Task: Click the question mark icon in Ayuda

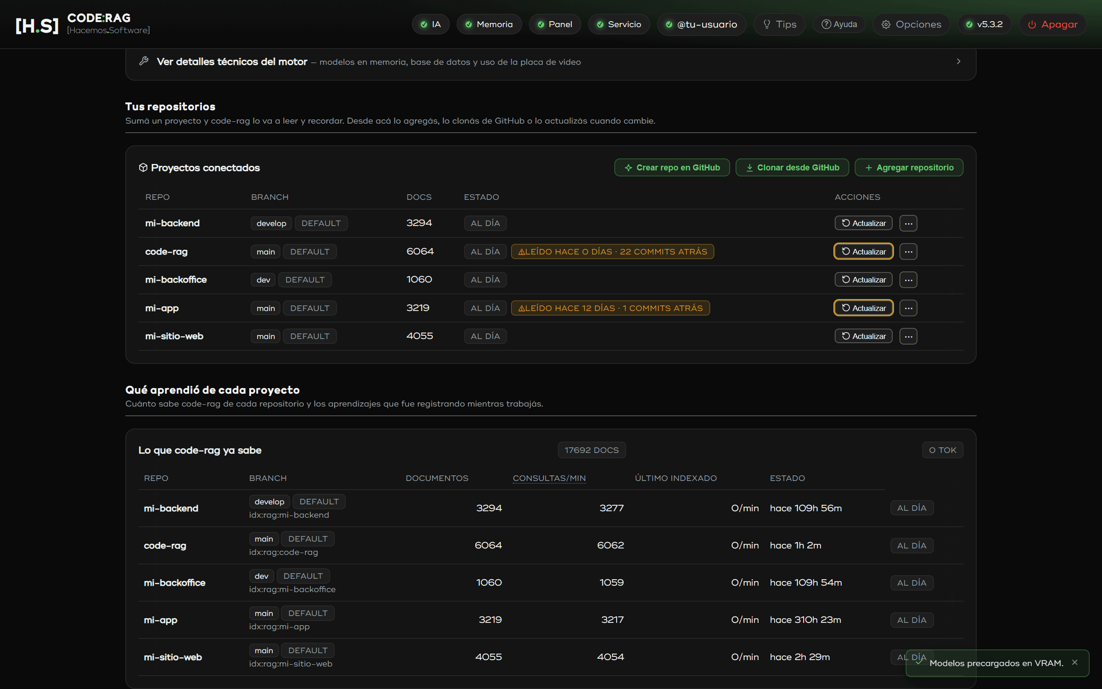Action: (826, 24)
